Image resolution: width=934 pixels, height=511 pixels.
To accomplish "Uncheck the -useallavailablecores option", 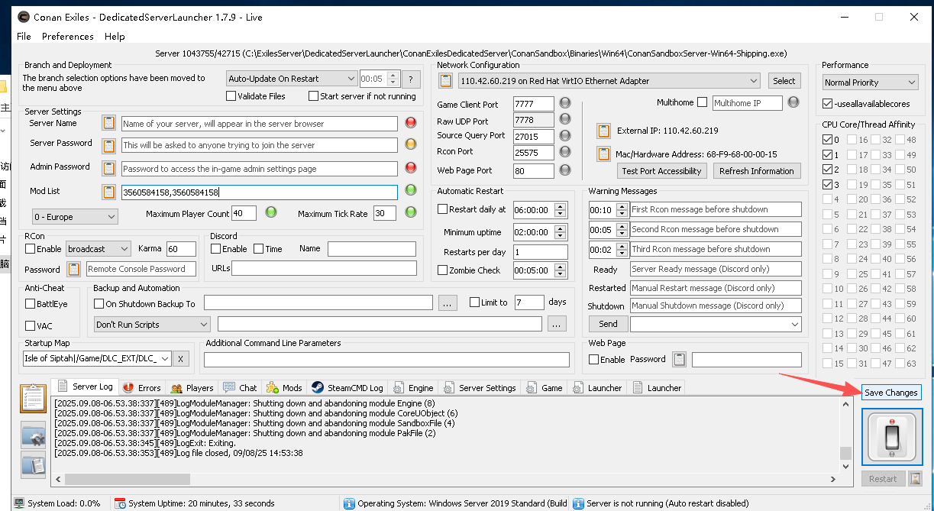I will (827, 104).
